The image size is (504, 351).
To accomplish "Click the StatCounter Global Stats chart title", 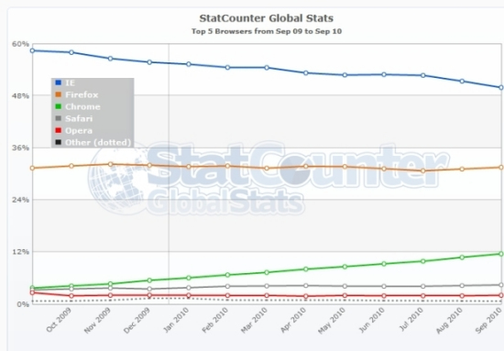I will click(266, 18).
